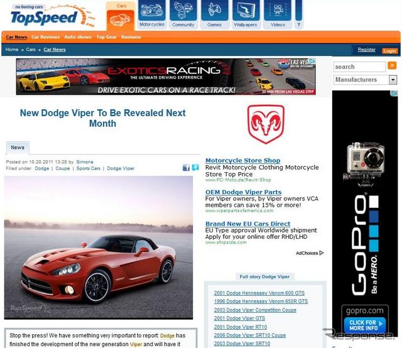
Task: Select Car Reviews in the orange menu
Action: (45, 37)
